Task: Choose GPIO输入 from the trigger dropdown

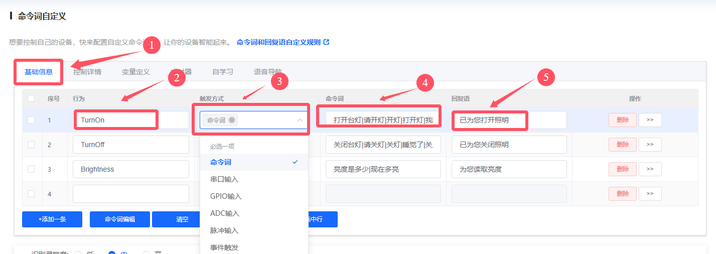Action: pos(254,196)
